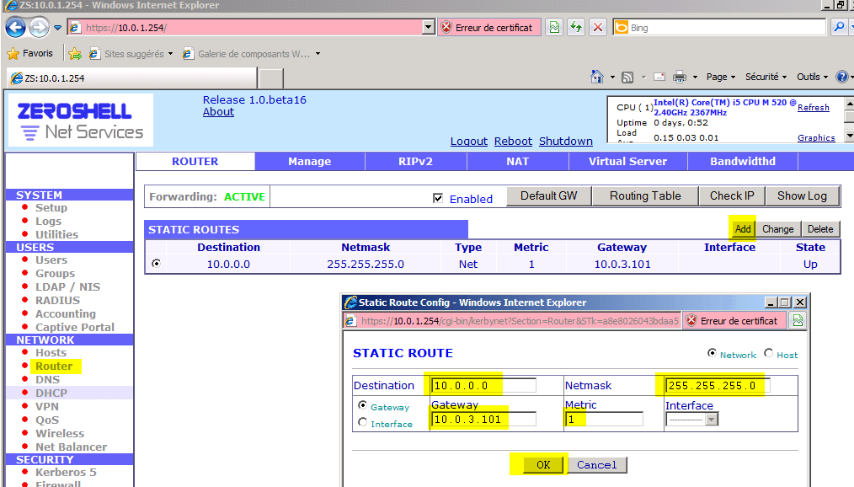This screenshot has height=487, width=854.
Task: Switch to the Bandwidthd tab
Action: point(743,161)
